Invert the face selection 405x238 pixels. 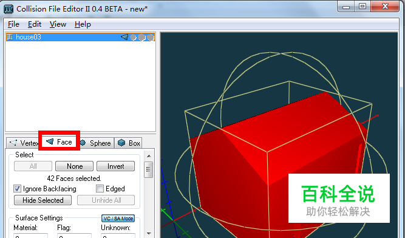coord(116,166)
